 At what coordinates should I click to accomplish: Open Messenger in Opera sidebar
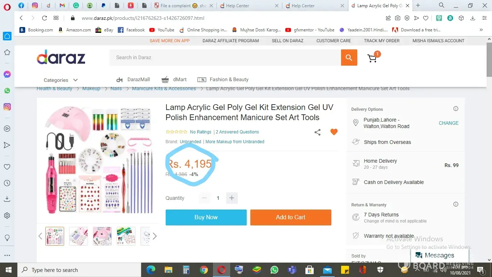coord(7,74)
